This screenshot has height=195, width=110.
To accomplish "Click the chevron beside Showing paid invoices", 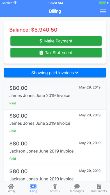I will (x=77, y=73).
